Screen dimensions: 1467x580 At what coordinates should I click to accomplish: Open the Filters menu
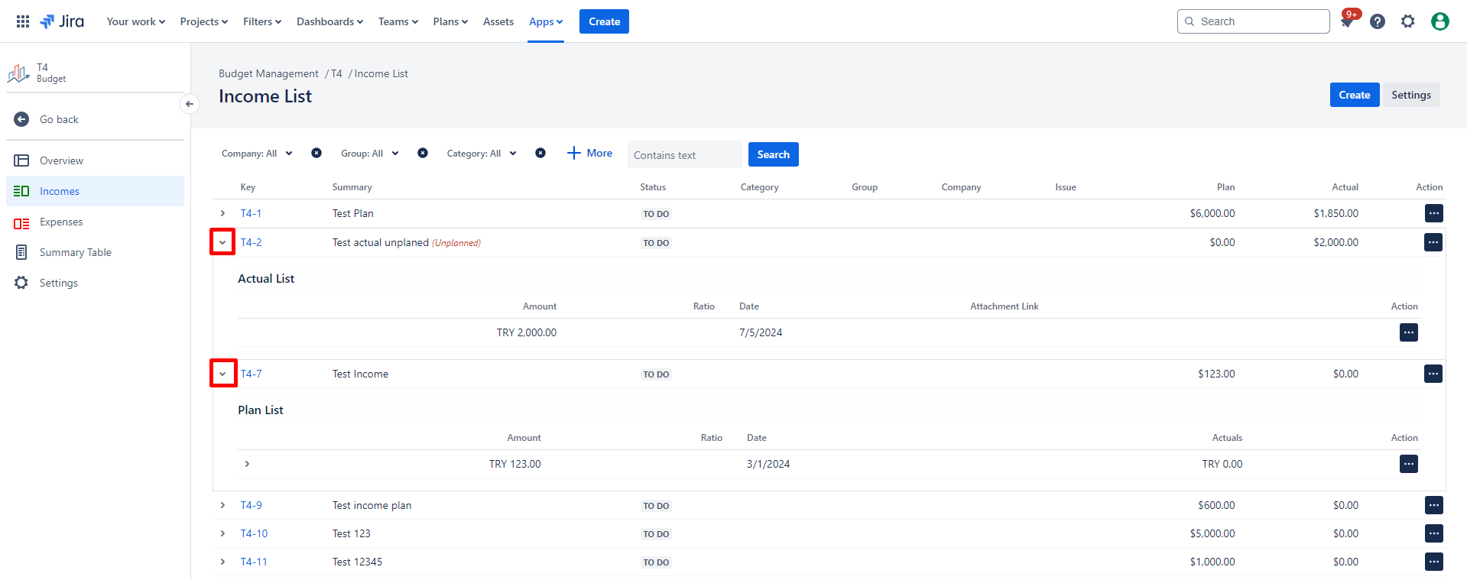click(x=262, y=21)
